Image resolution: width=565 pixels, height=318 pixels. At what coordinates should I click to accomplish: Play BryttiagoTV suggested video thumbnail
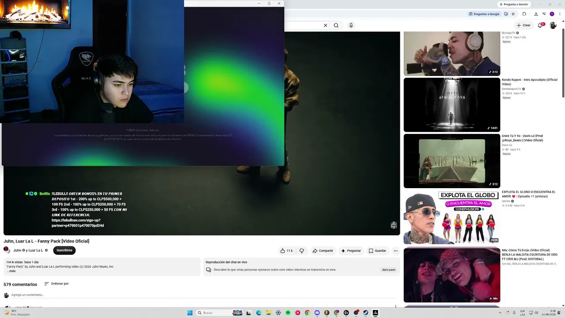point(452,53)
